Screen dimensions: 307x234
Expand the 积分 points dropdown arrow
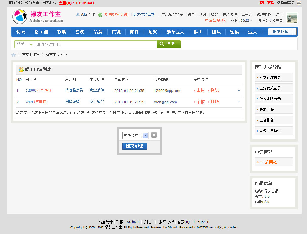(x=251, y=21)
